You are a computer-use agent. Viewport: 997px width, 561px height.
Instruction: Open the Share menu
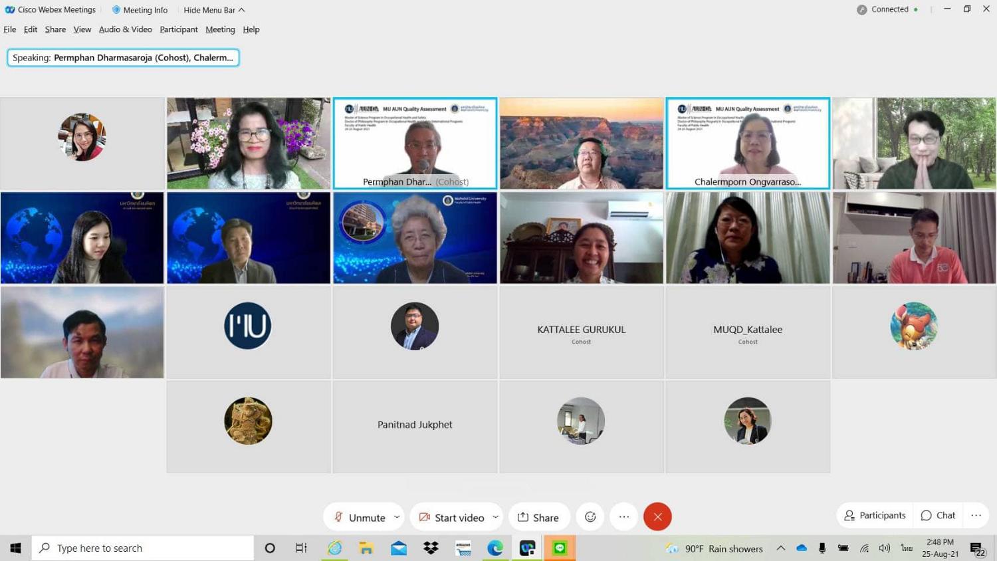click(x=55, y=29)
